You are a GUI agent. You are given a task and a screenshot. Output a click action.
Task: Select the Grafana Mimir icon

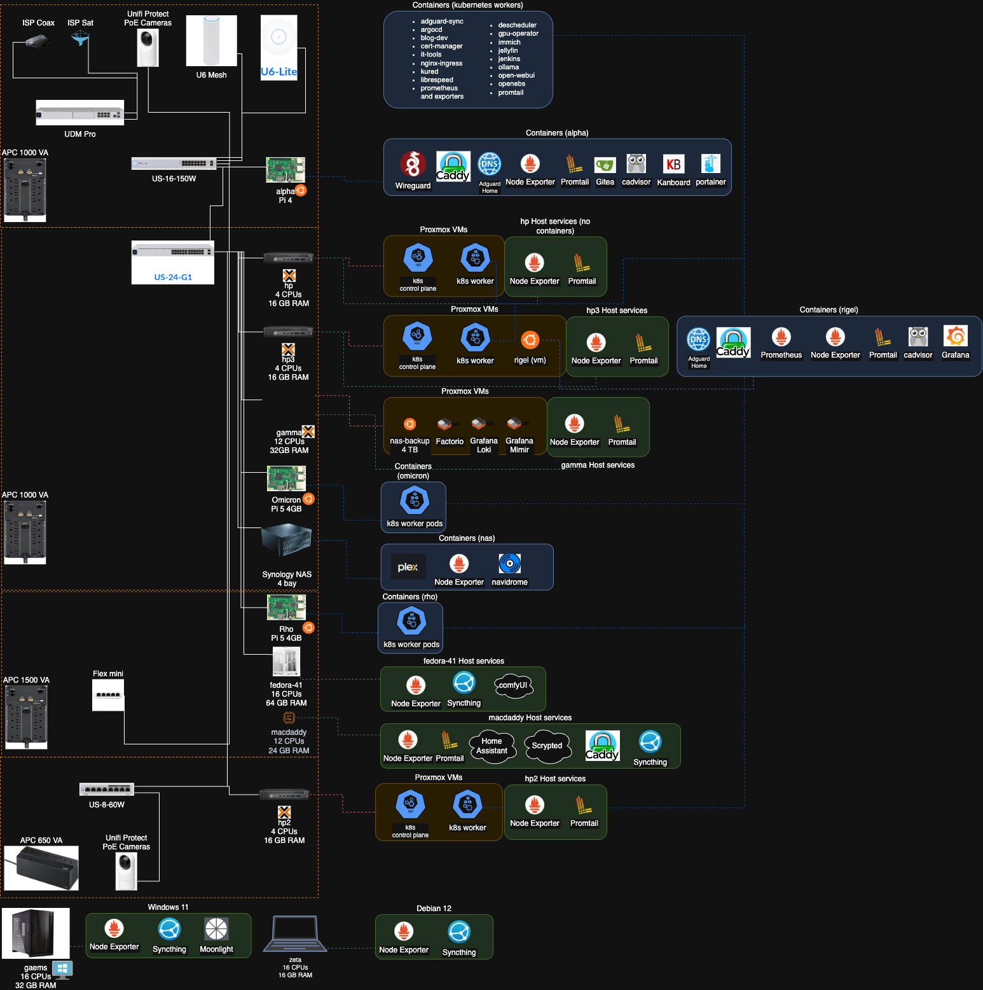(x=519, y=423)
